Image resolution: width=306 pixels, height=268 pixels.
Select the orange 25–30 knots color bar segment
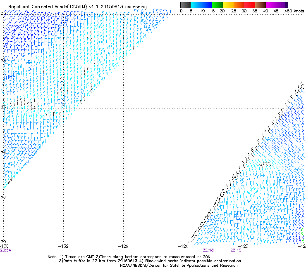[239, 5]
